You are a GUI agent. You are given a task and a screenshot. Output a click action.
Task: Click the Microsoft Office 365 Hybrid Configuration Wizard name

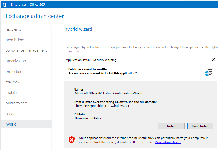tap(108, 93)
